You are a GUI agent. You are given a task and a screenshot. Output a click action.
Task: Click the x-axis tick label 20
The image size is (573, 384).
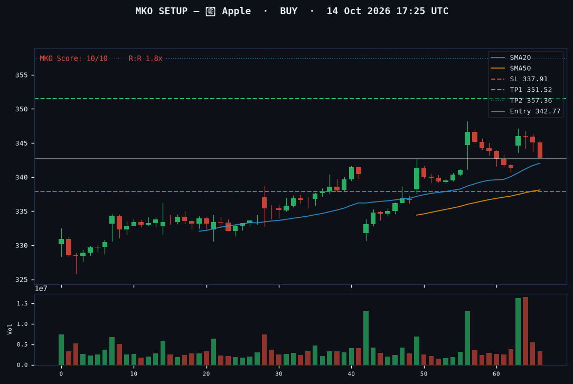(x=206, y=374)
